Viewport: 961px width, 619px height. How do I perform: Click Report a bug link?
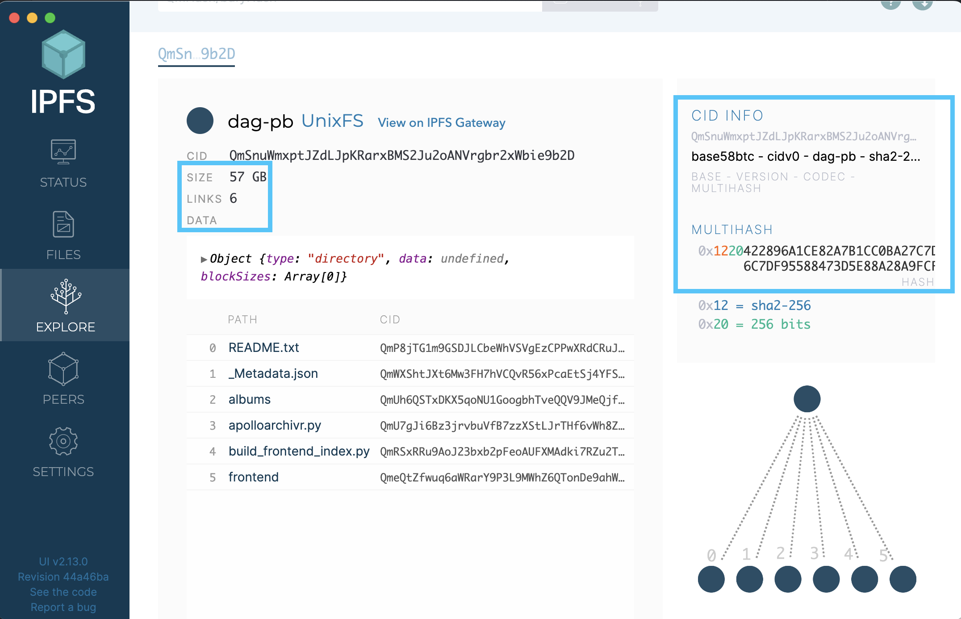pyautogui.click(x=63, y=607)
